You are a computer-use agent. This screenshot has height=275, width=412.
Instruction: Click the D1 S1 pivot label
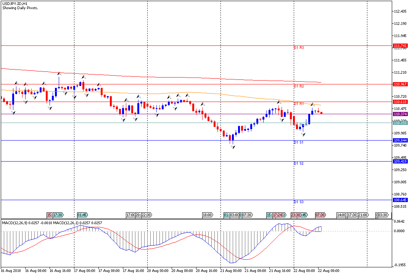(x=299, y=142)
